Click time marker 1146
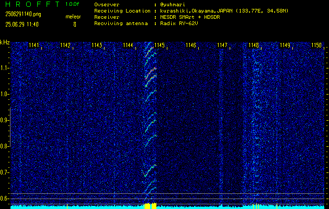Viewport: 329px width, 209px height. point(191,45)
